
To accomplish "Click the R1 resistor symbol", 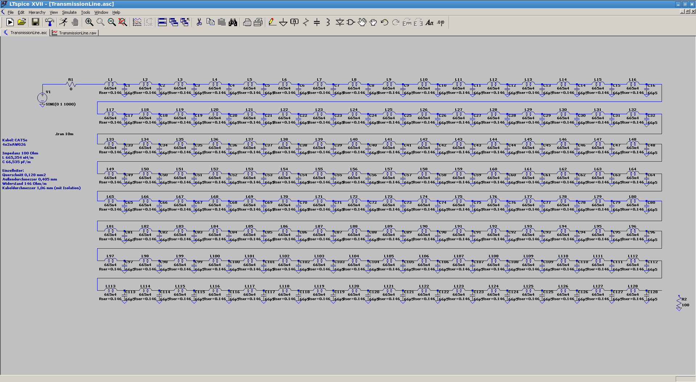I will click(71, 84).
